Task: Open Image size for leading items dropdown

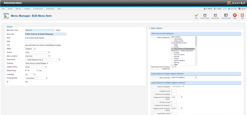Action: click(x=177, y=97)
